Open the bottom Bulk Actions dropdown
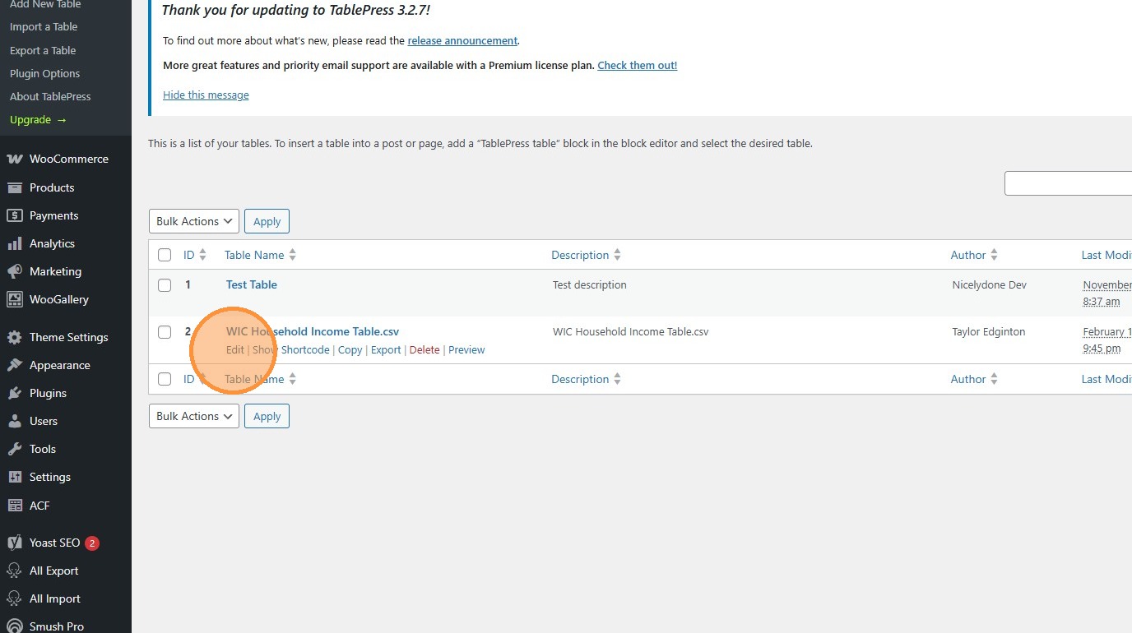 (193, 416)
